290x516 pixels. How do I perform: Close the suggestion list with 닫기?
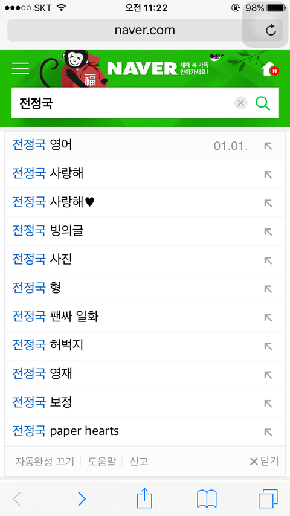click(264, 462)
